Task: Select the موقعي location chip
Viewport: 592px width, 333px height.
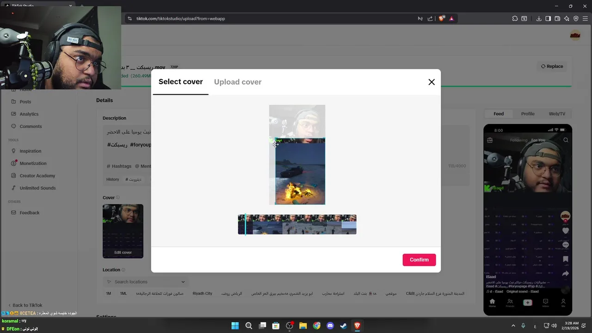Action: [x=391, y=294]
